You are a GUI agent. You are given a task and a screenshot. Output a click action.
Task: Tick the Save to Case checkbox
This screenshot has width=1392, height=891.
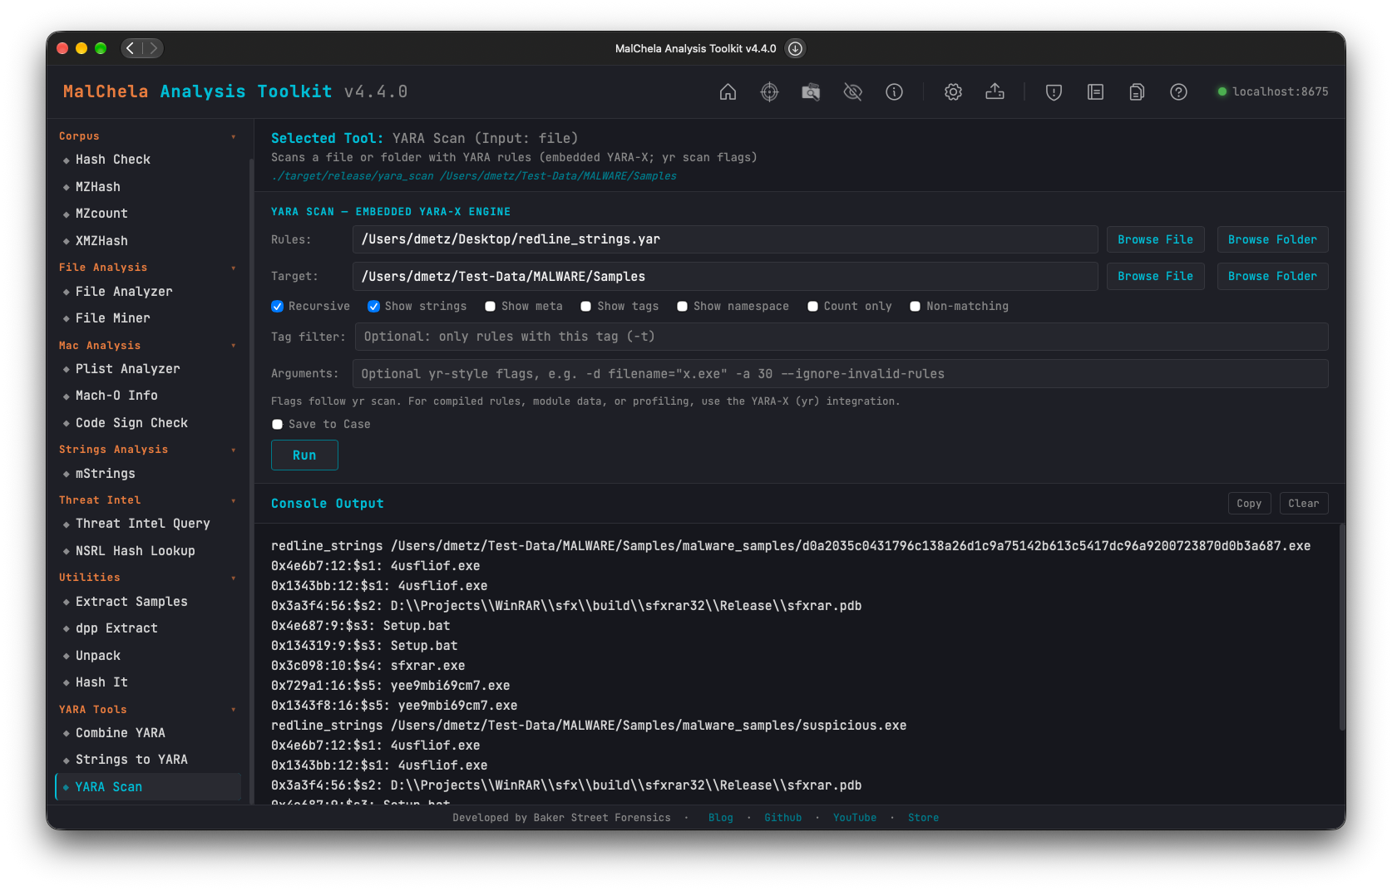(278, 425)
